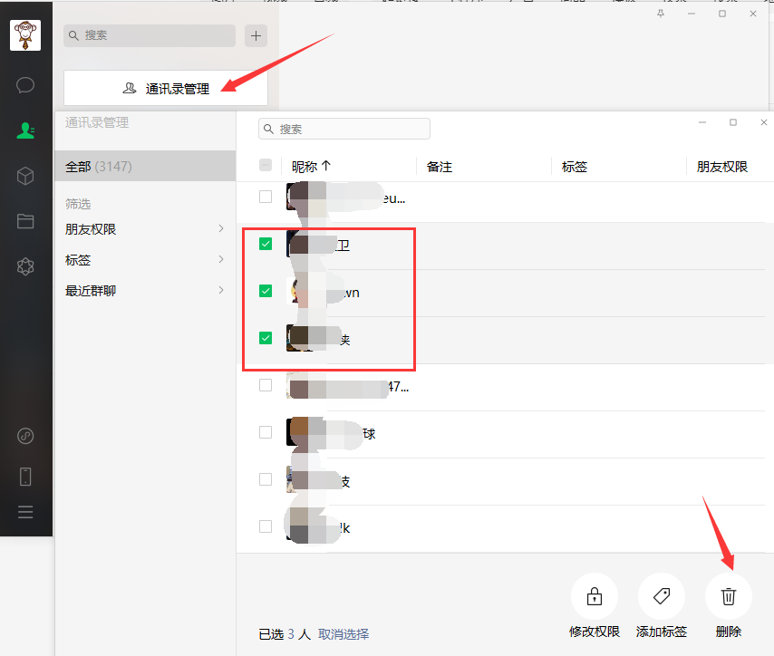The height and width of the screenshot is (656, 774).
Task: Expand the 朋友权限 filter
Action: (145, 229)
